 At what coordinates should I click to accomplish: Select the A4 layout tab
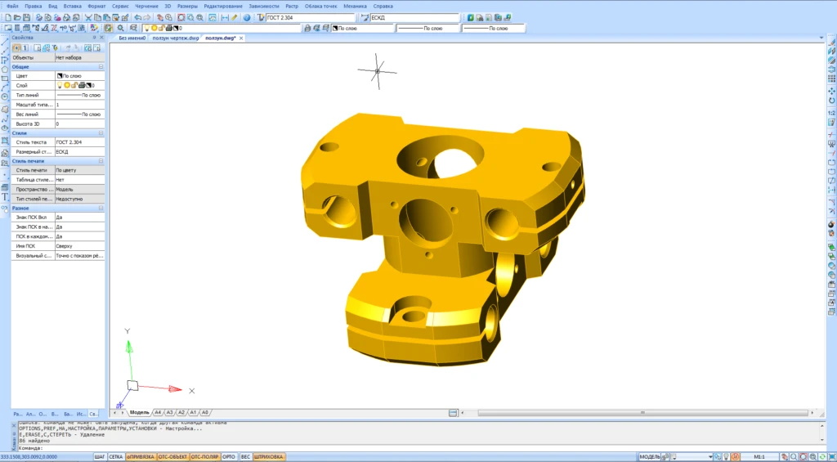point(158,412)
